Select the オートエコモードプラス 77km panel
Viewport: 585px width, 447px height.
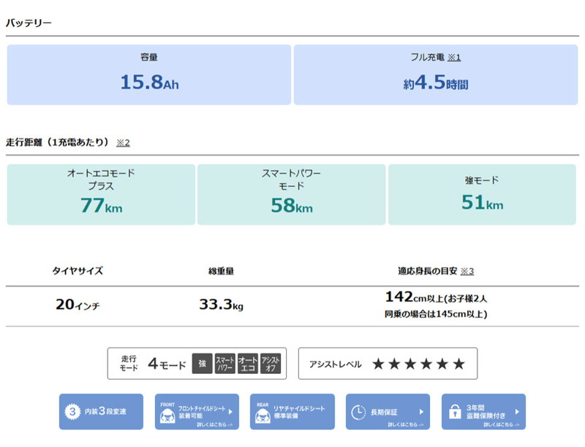click(101, 194)
